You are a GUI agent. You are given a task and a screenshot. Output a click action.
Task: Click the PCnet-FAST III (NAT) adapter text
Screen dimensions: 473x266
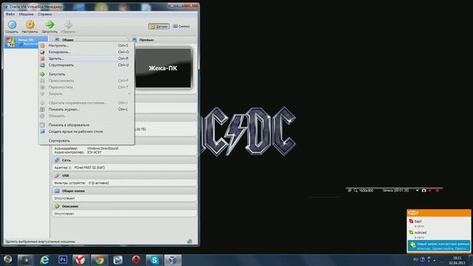click(x=89, y=168)
